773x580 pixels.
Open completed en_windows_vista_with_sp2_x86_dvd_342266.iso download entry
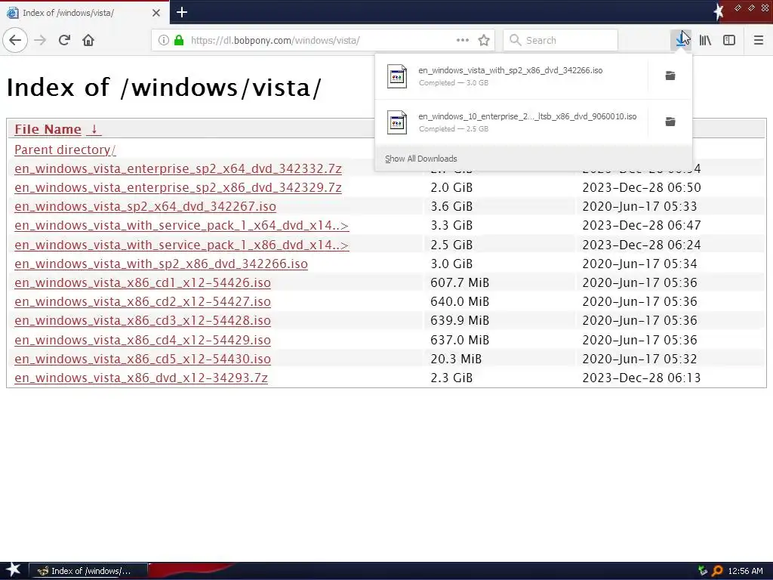[x=511, y=76]
